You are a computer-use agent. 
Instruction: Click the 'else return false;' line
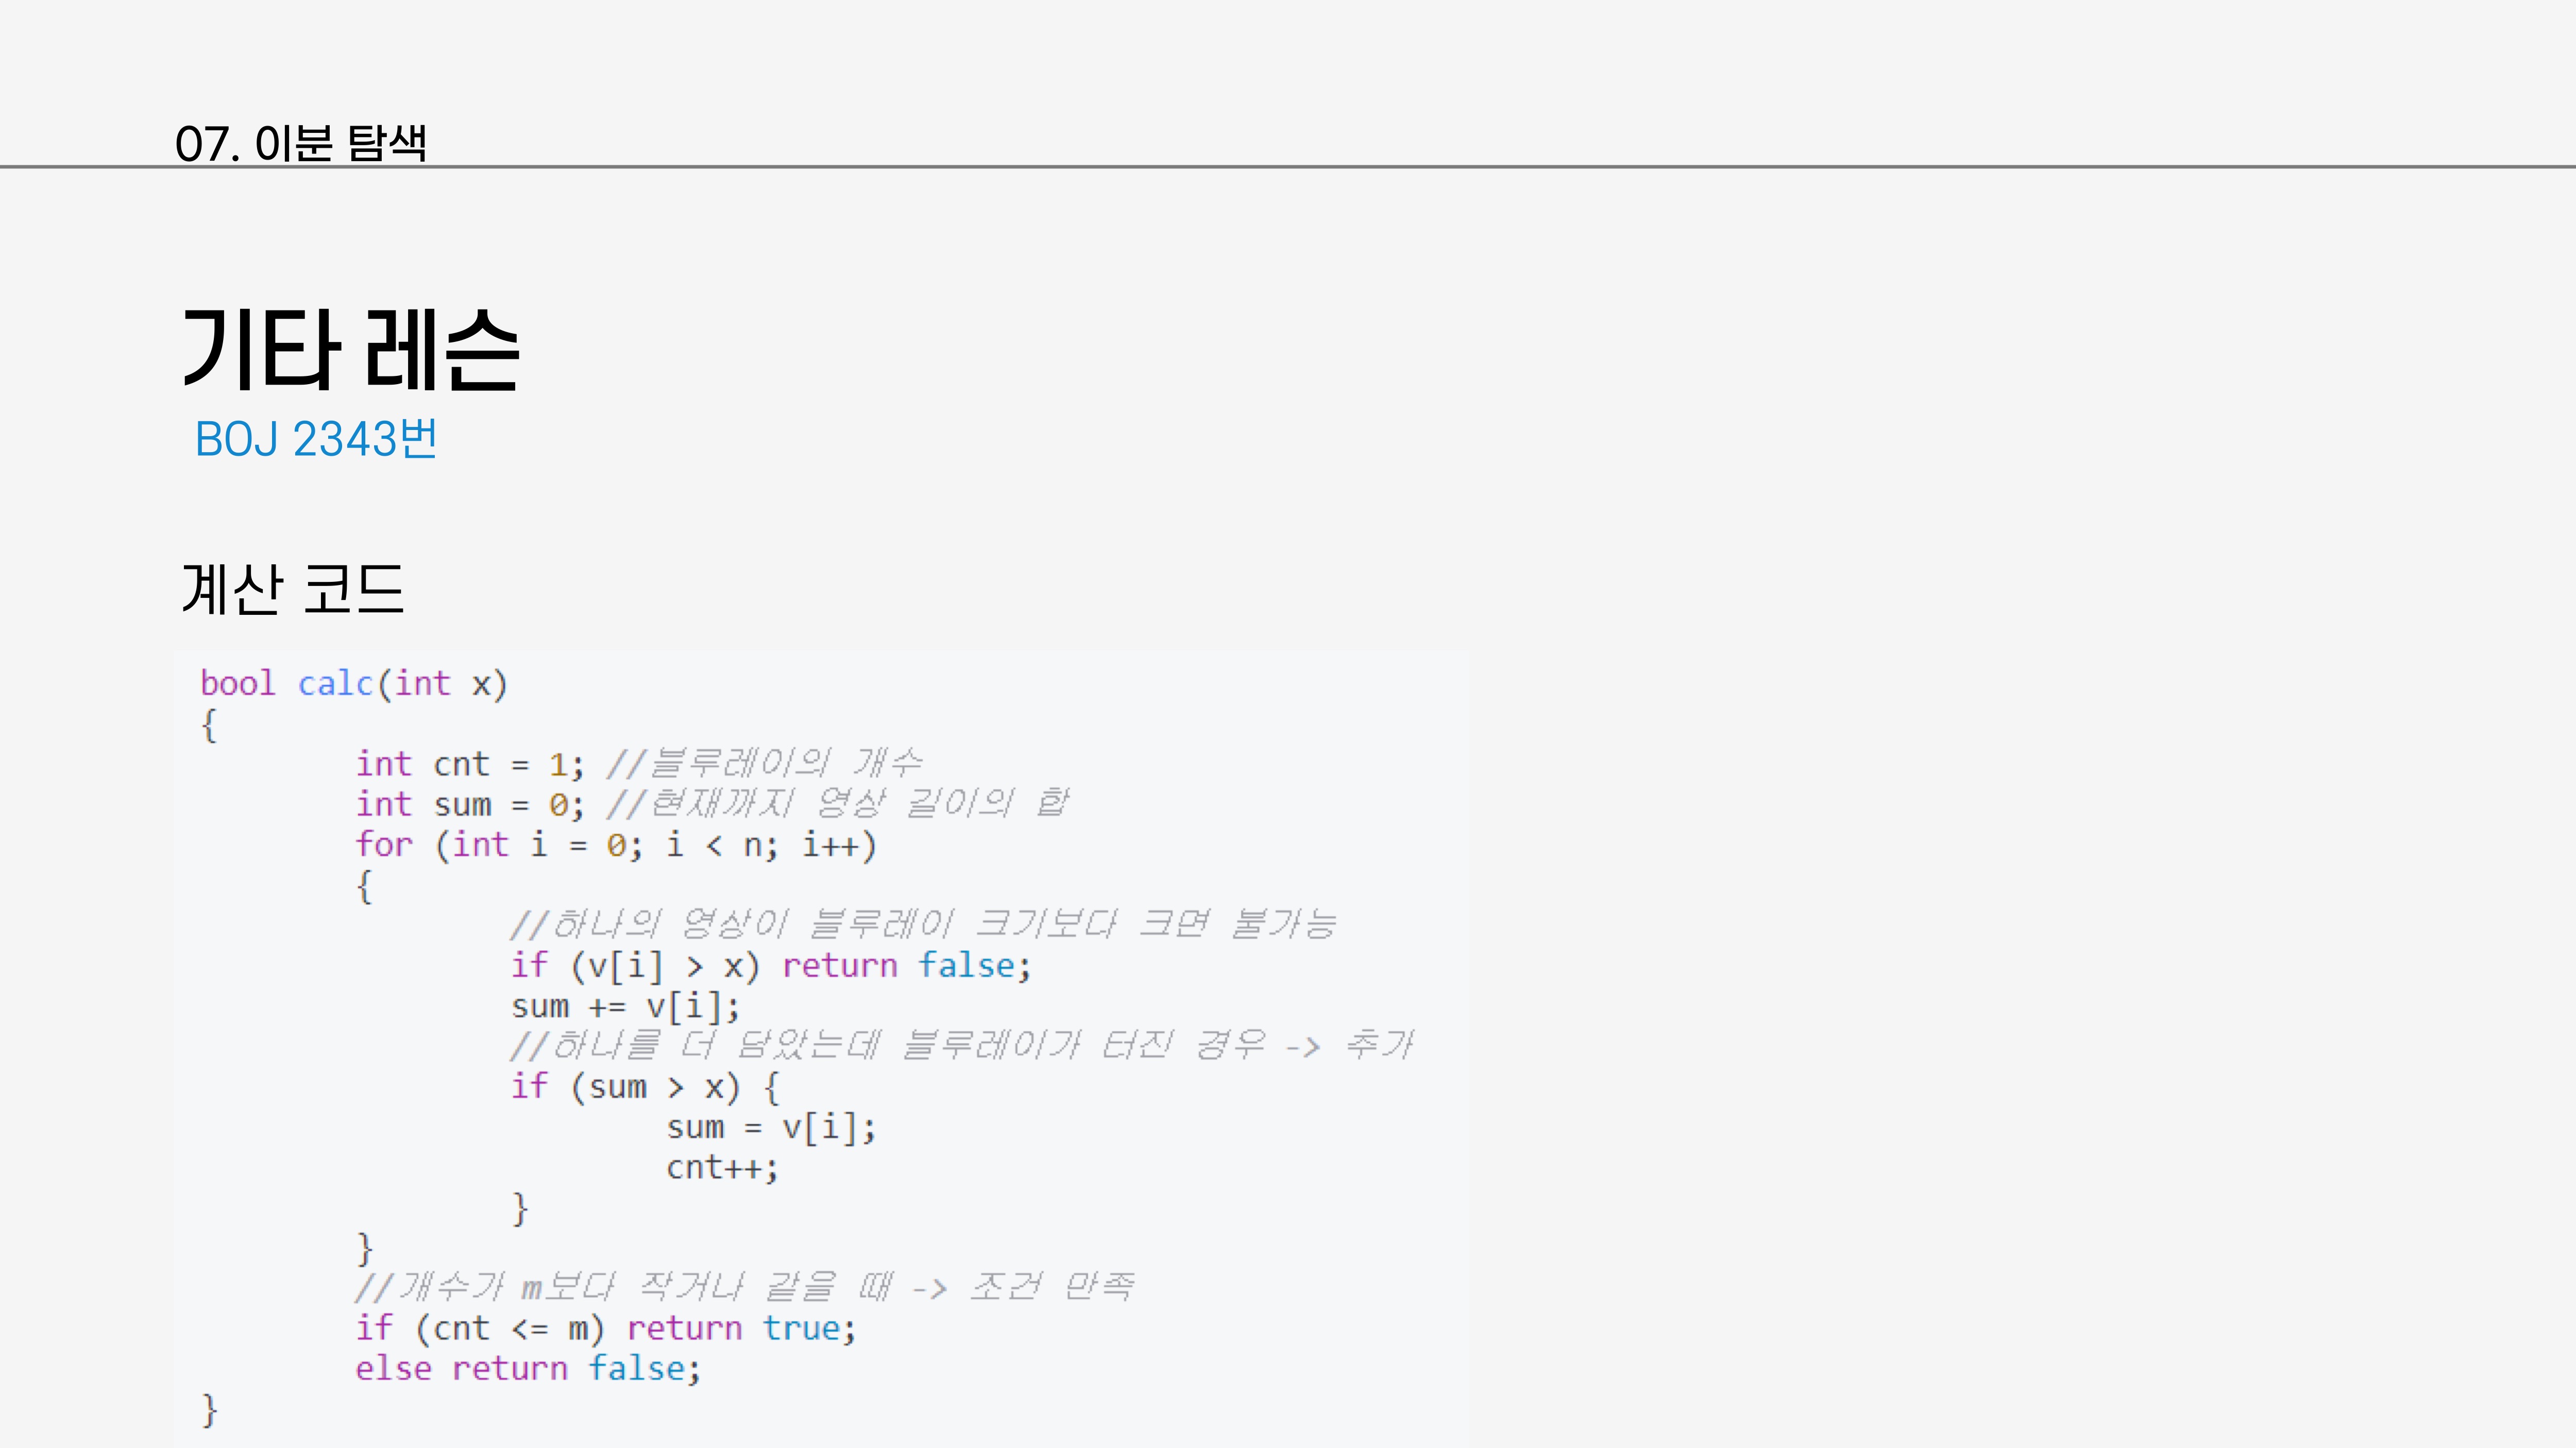click(528, 1369)
